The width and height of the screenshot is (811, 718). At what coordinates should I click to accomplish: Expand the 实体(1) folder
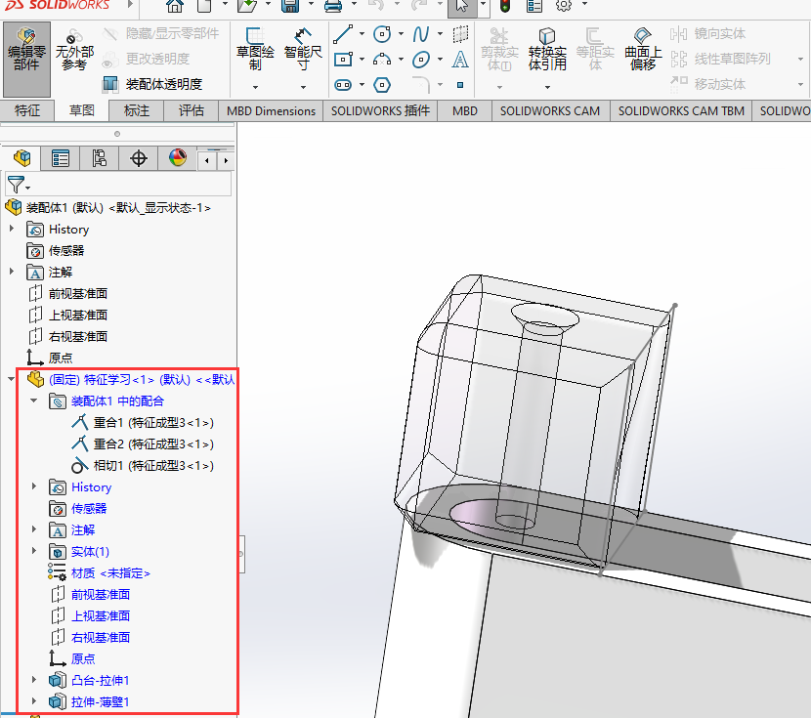tap(33, 551)
